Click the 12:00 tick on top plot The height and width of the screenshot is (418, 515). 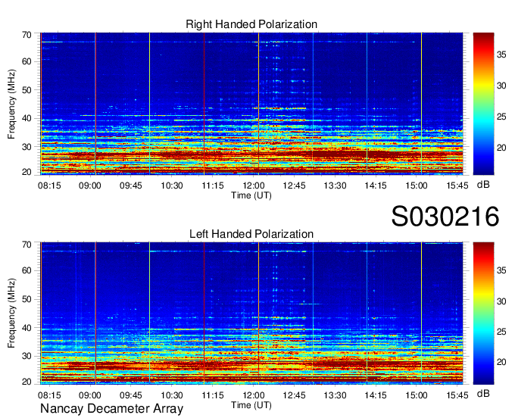point(254,186)
